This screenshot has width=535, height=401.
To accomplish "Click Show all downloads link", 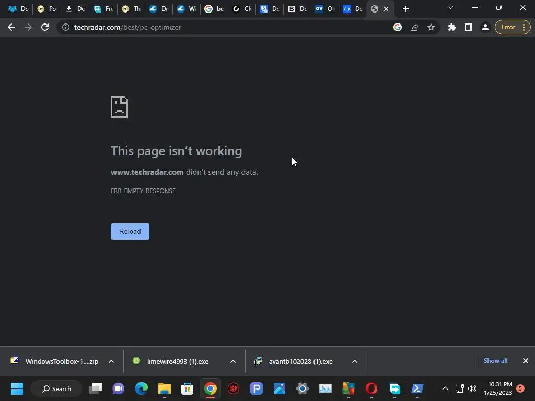I will (495, 361).
